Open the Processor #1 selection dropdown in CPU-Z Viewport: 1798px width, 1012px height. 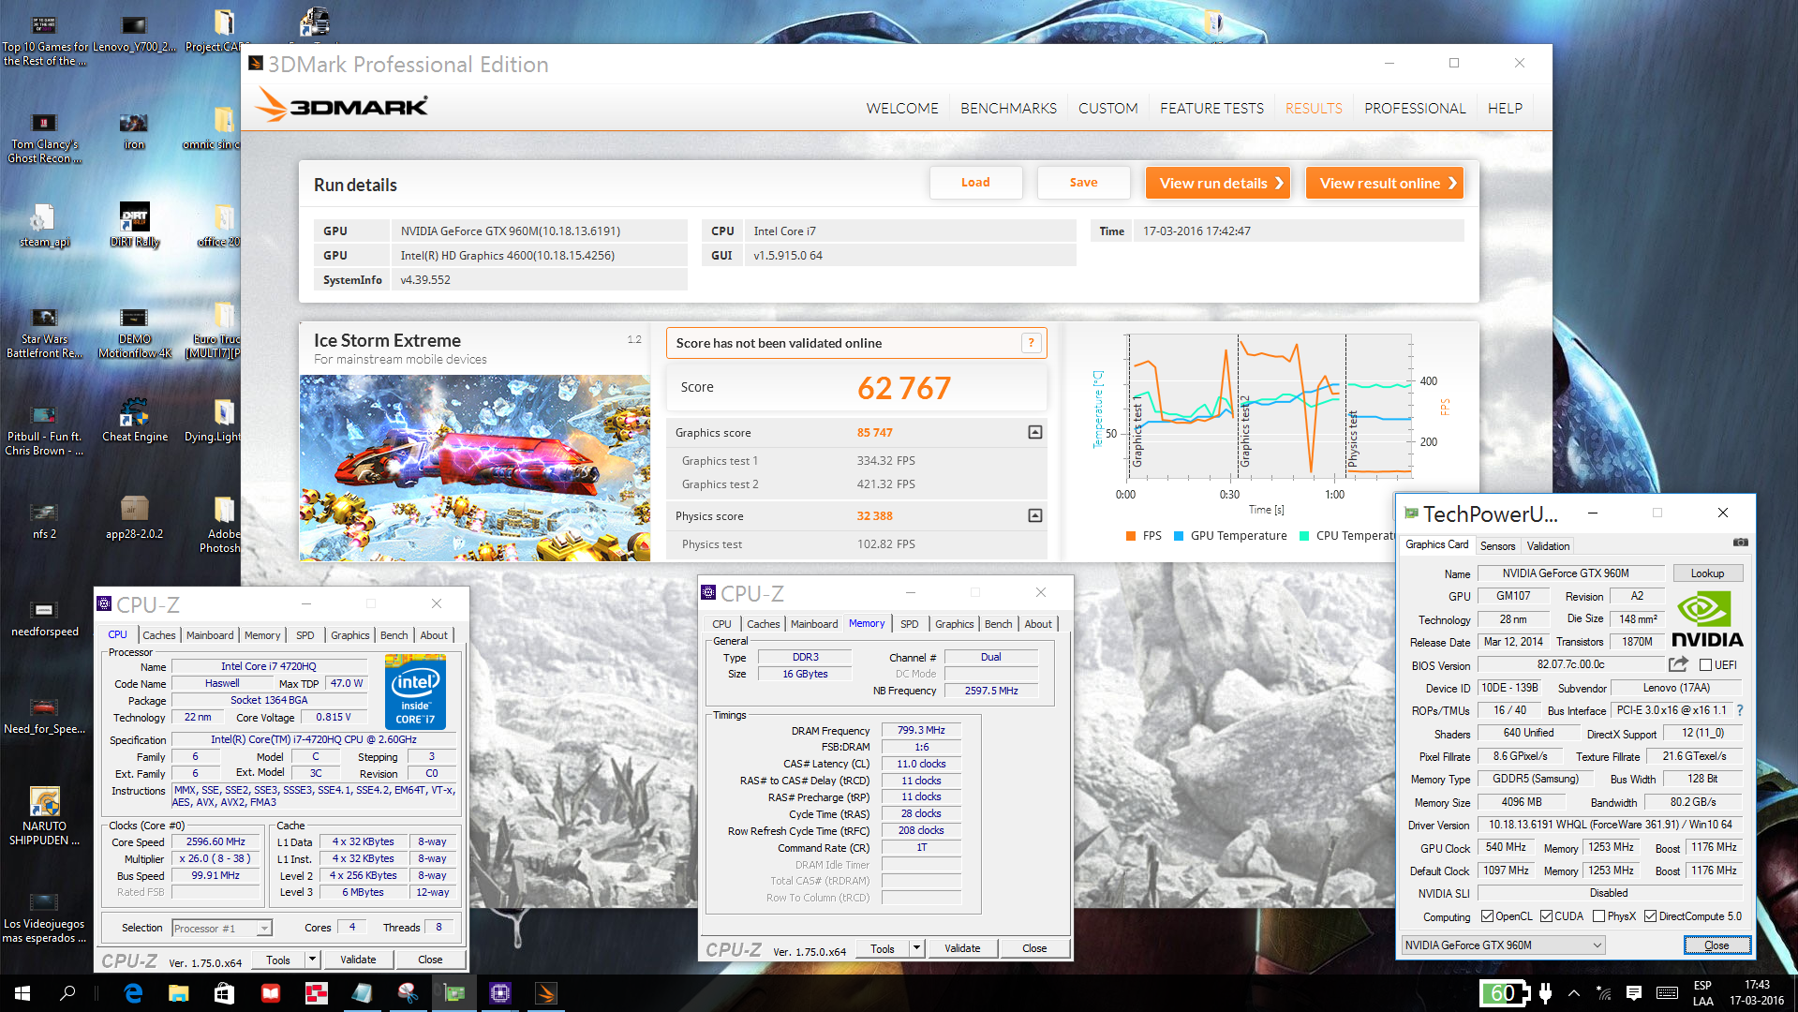tap(222, 929)
